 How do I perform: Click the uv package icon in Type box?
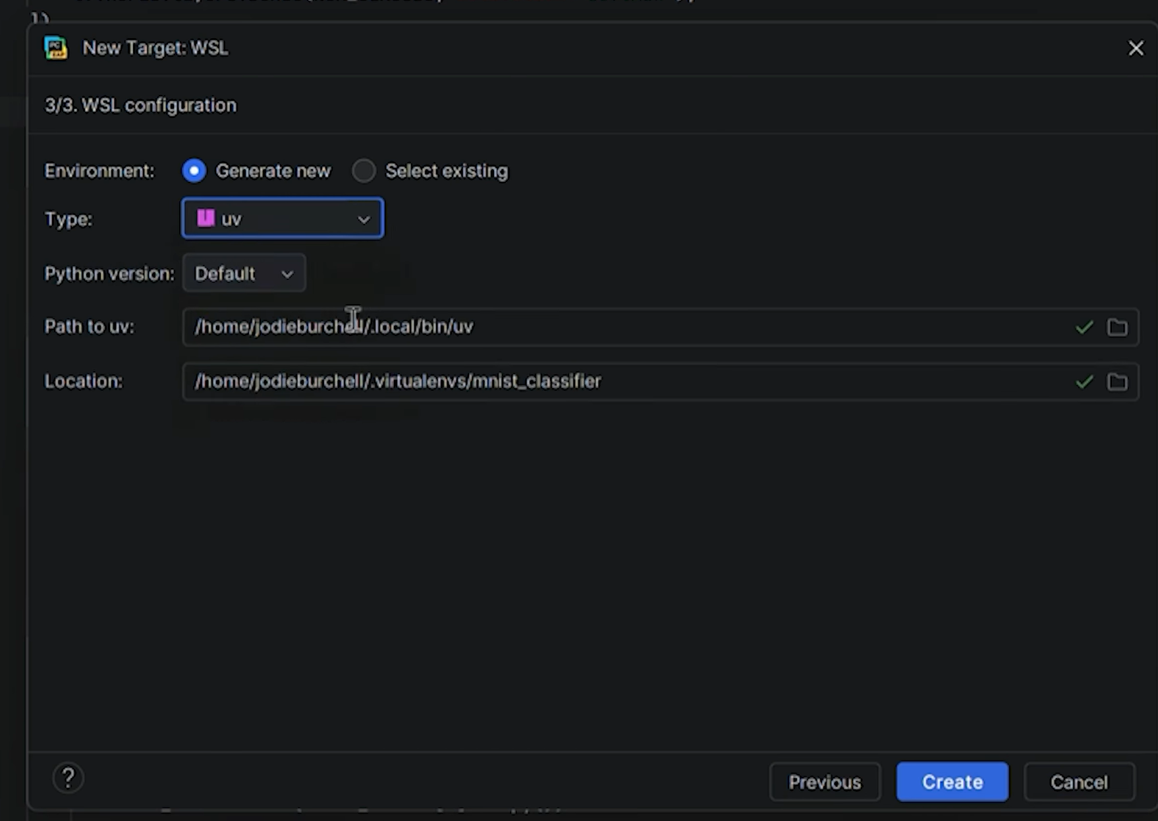pos(206,218)
